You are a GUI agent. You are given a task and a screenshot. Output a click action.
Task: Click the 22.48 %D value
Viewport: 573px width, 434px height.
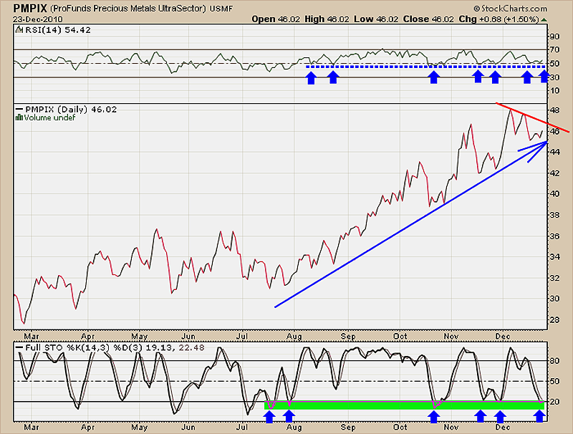pos(191,348)
